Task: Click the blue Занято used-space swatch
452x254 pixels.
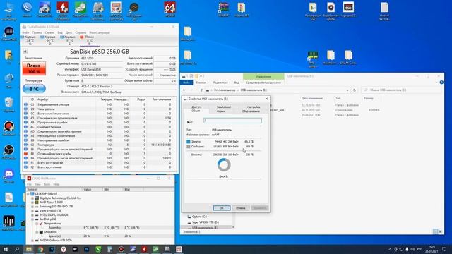Action: [189, 141]
